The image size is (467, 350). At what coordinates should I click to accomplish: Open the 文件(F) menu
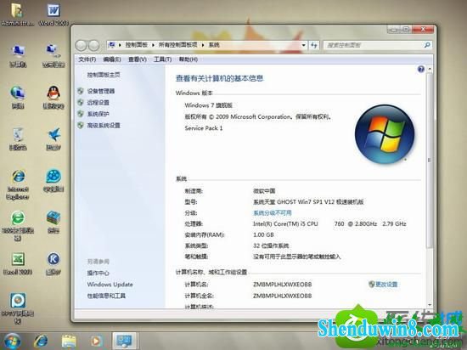point(87,59)
